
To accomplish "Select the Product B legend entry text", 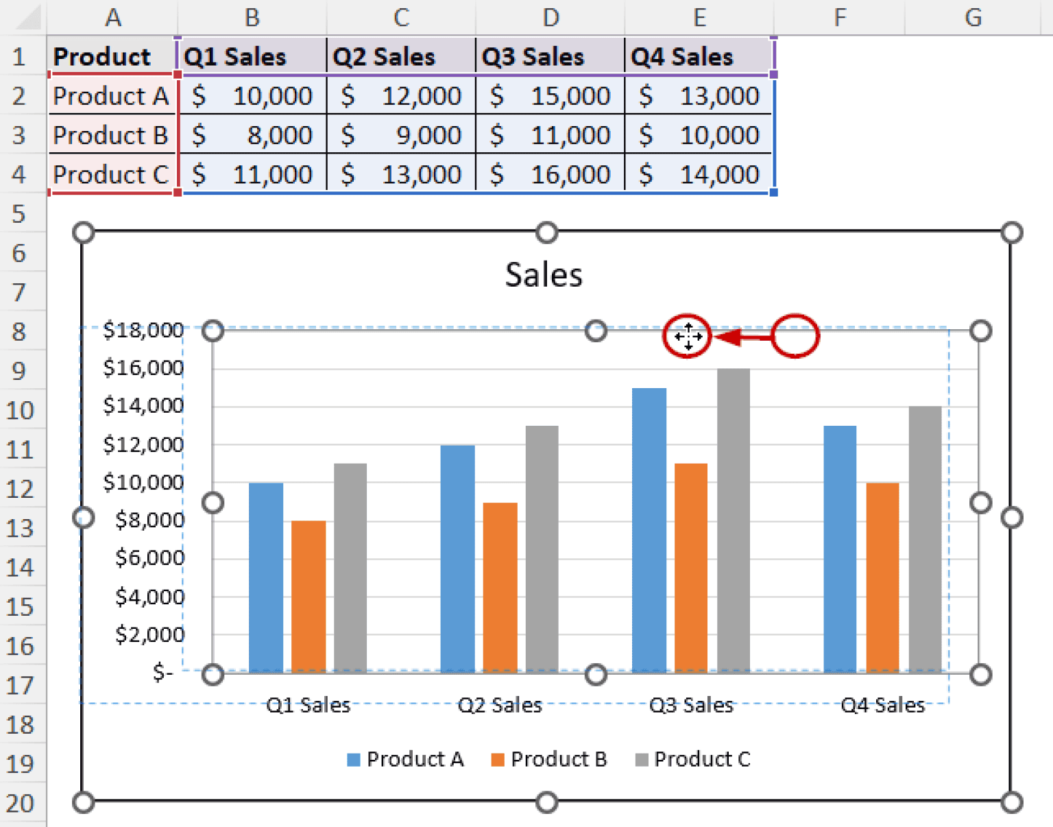I will (x=559, y=759).
